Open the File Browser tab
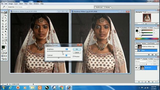 click(x=99, y=7)
